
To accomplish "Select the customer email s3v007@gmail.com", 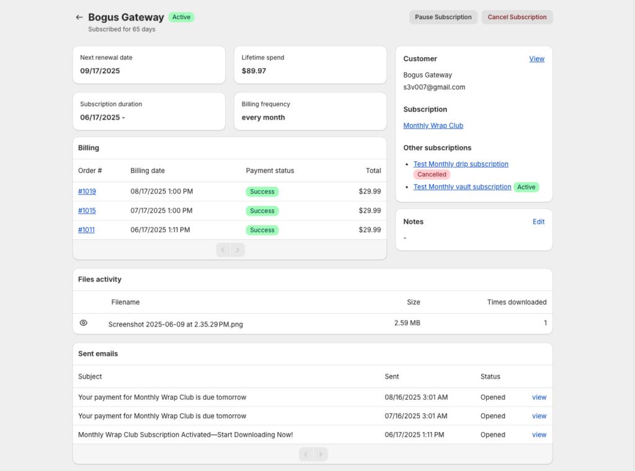I will [x=434, y=87].
